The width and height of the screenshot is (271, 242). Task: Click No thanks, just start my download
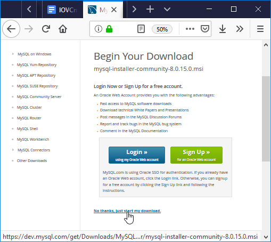tap(127, 211)
